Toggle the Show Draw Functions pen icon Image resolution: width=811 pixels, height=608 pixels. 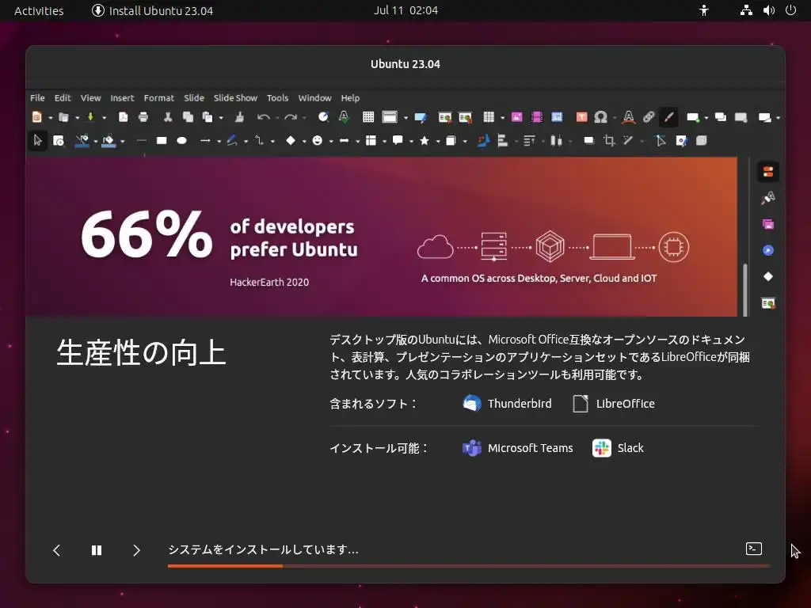pos(668,117)
